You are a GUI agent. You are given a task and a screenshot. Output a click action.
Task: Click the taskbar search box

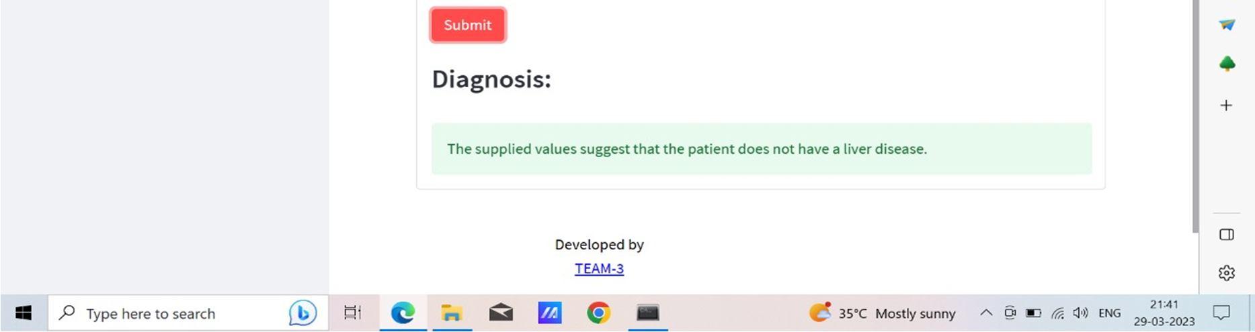click(188, 313)
